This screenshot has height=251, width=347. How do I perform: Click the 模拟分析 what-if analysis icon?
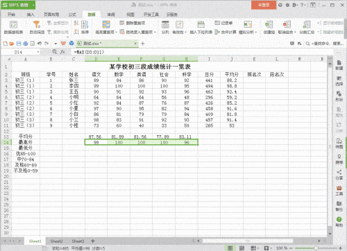(x=248, y=24)
